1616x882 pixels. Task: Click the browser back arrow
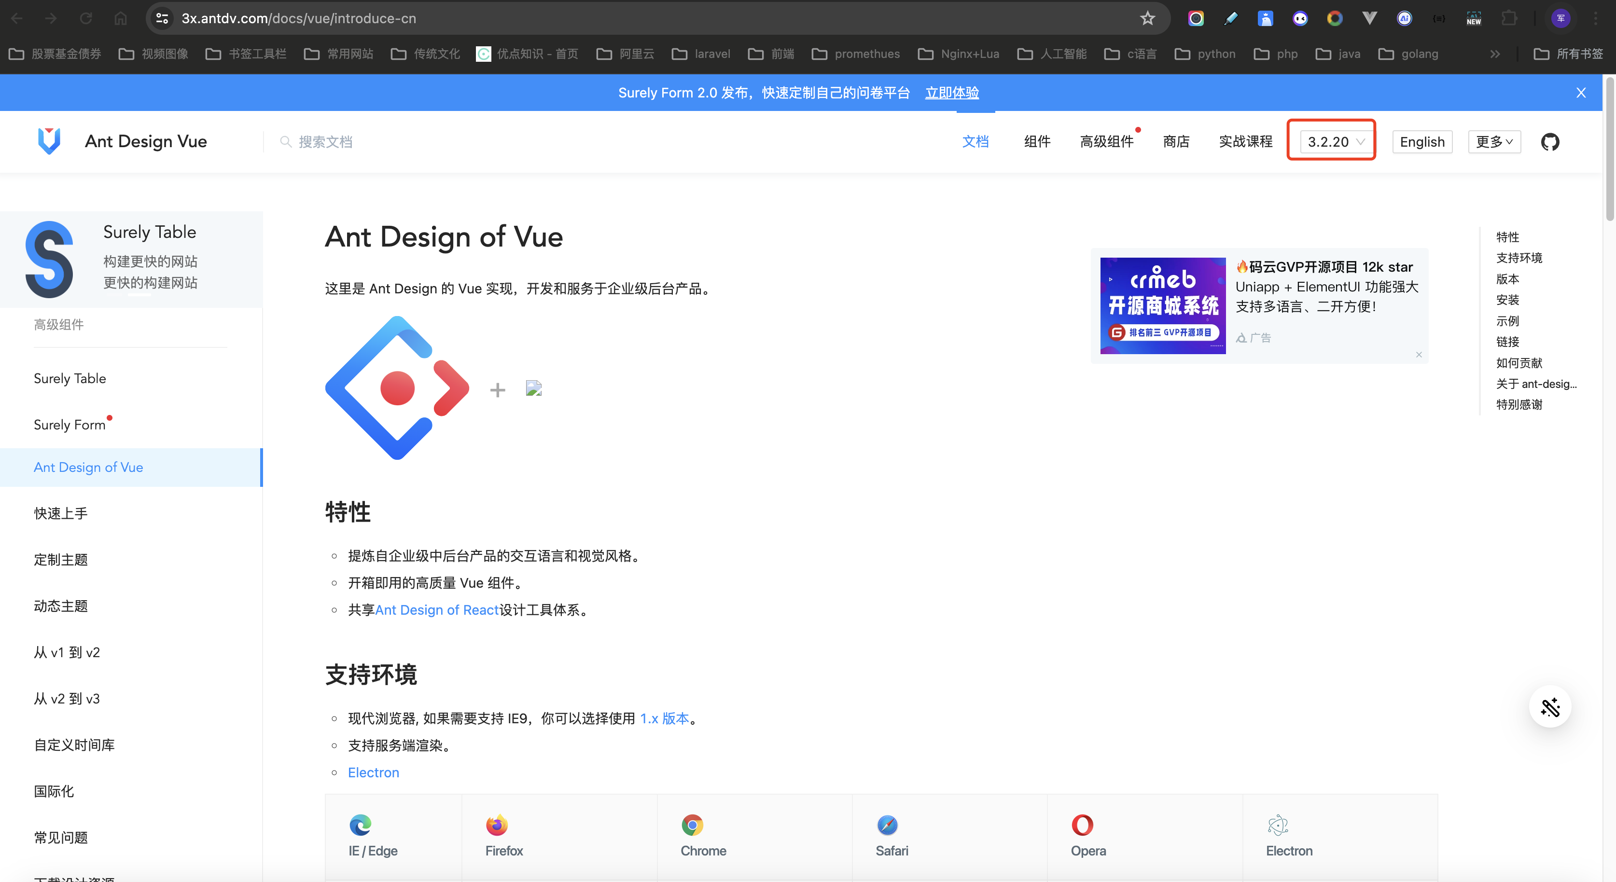tap(17, 18)
